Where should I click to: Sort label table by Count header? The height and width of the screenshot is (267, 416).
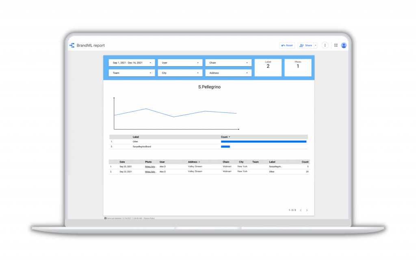pos(225,137)
